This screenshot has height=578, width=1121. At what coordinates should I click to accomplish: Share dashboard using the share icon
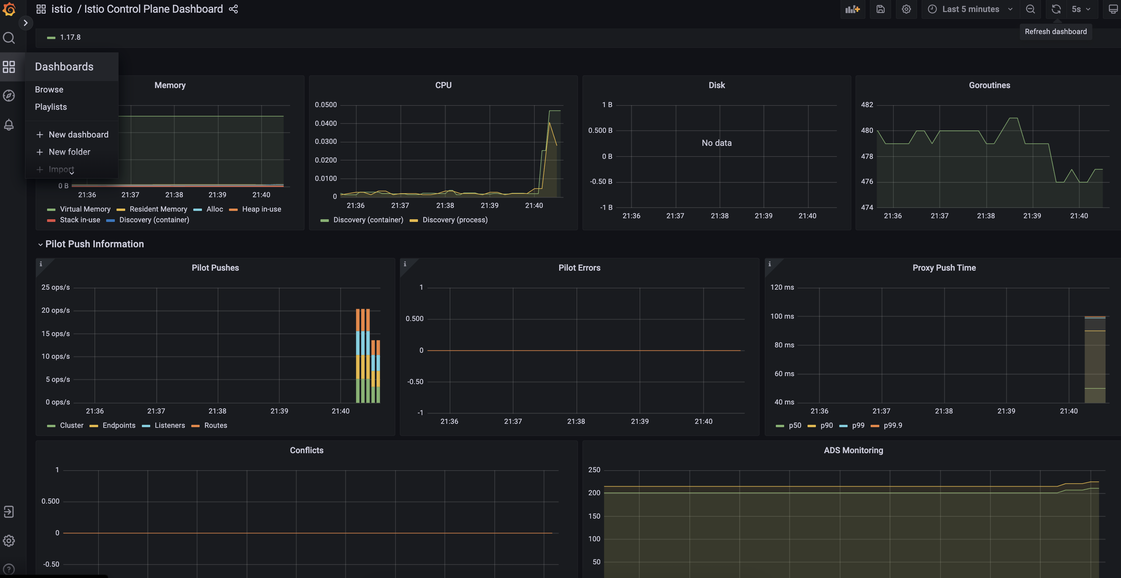tap(233, 9)
